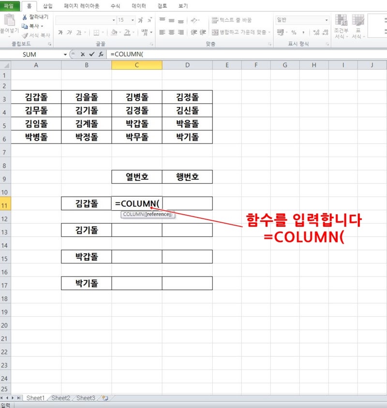Viewport: 387px width, 408px height.
Task: Switch to the Data (데이터) tab
Action: point(139,6)
